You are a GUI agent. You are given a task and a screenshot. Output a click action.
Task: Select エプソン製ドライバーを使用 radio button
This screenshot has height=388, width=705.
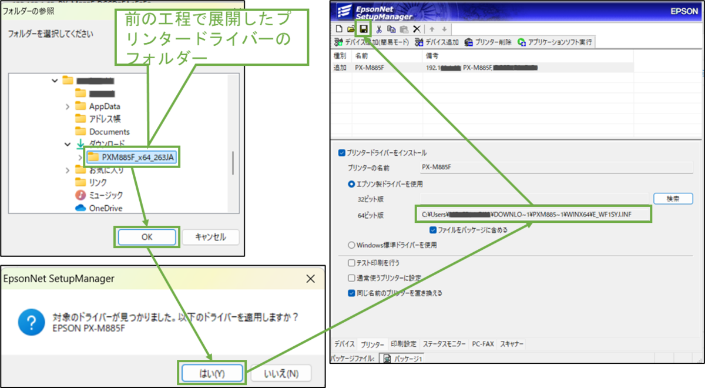pos(351,183)
